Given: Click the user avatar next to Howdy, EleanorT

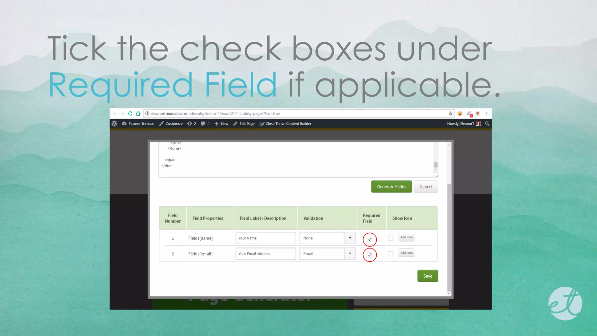Looking at the screenshot, I should [x=478, y=124].
